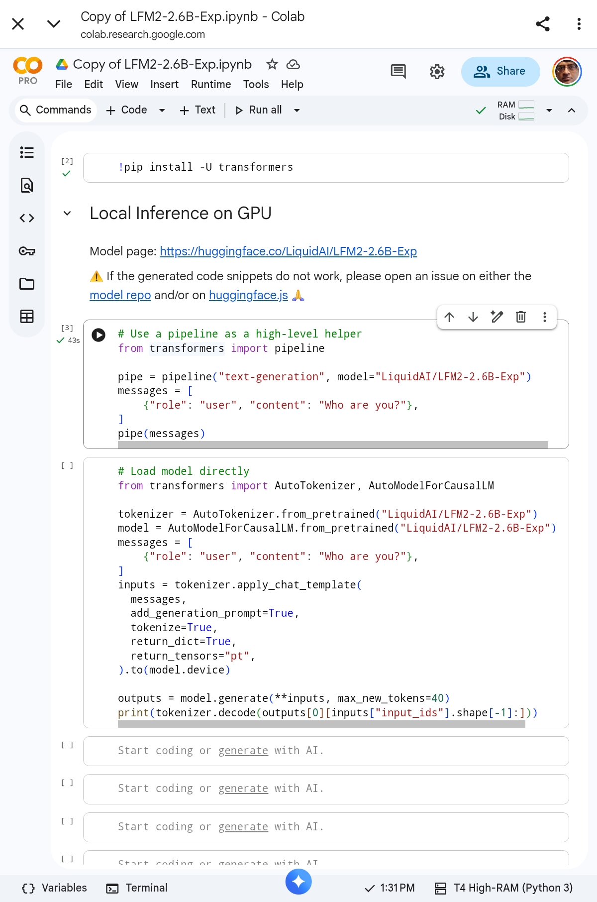The image size is (597, 902).
Task: Open the Table of contents sidebar icon
Action: (x=27, y=152)
